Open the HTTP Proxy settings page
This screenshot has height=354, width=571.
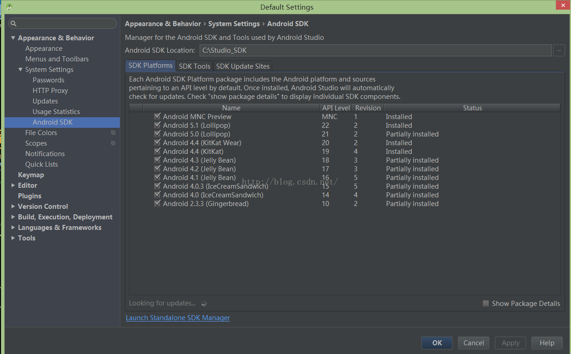pos(50,91)
